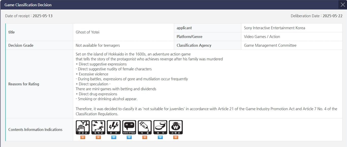Viewport: 347px width, 147px height.
Task: Click the Game Management Committee agency value
Action: [x=270, y=46]
